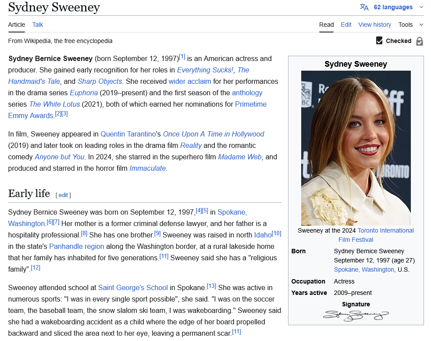Screen dimensions: 431x341
Task: Expand the 62 languages dropdown arrow
Action: 421,7
